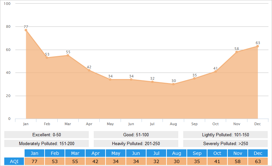The image size is (272, 166).
Task: Click the 30 value label above the line
Action: coord(174,81)
